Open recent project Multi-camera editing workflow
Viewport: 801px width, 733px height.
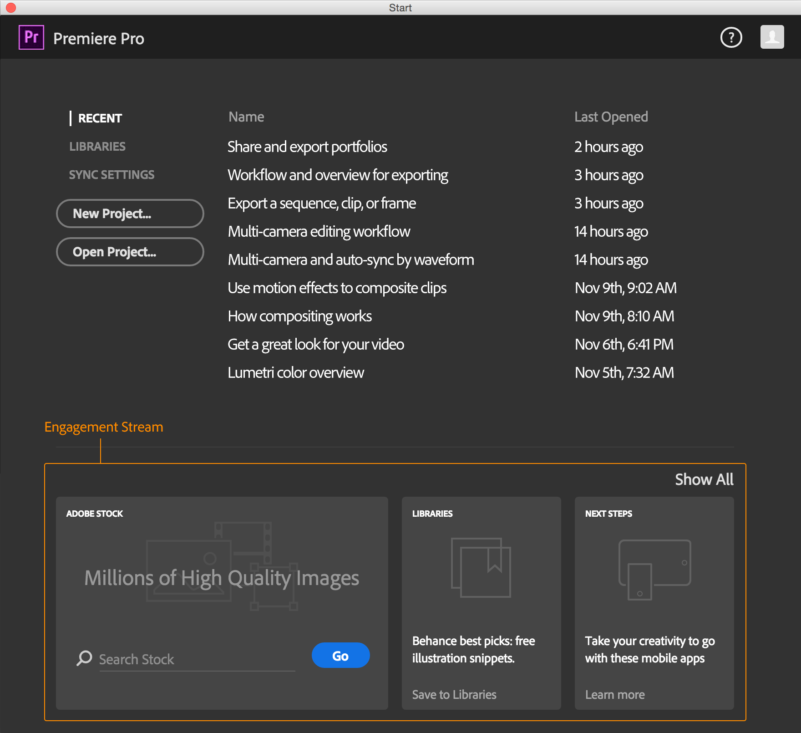[x=319, y=232]
